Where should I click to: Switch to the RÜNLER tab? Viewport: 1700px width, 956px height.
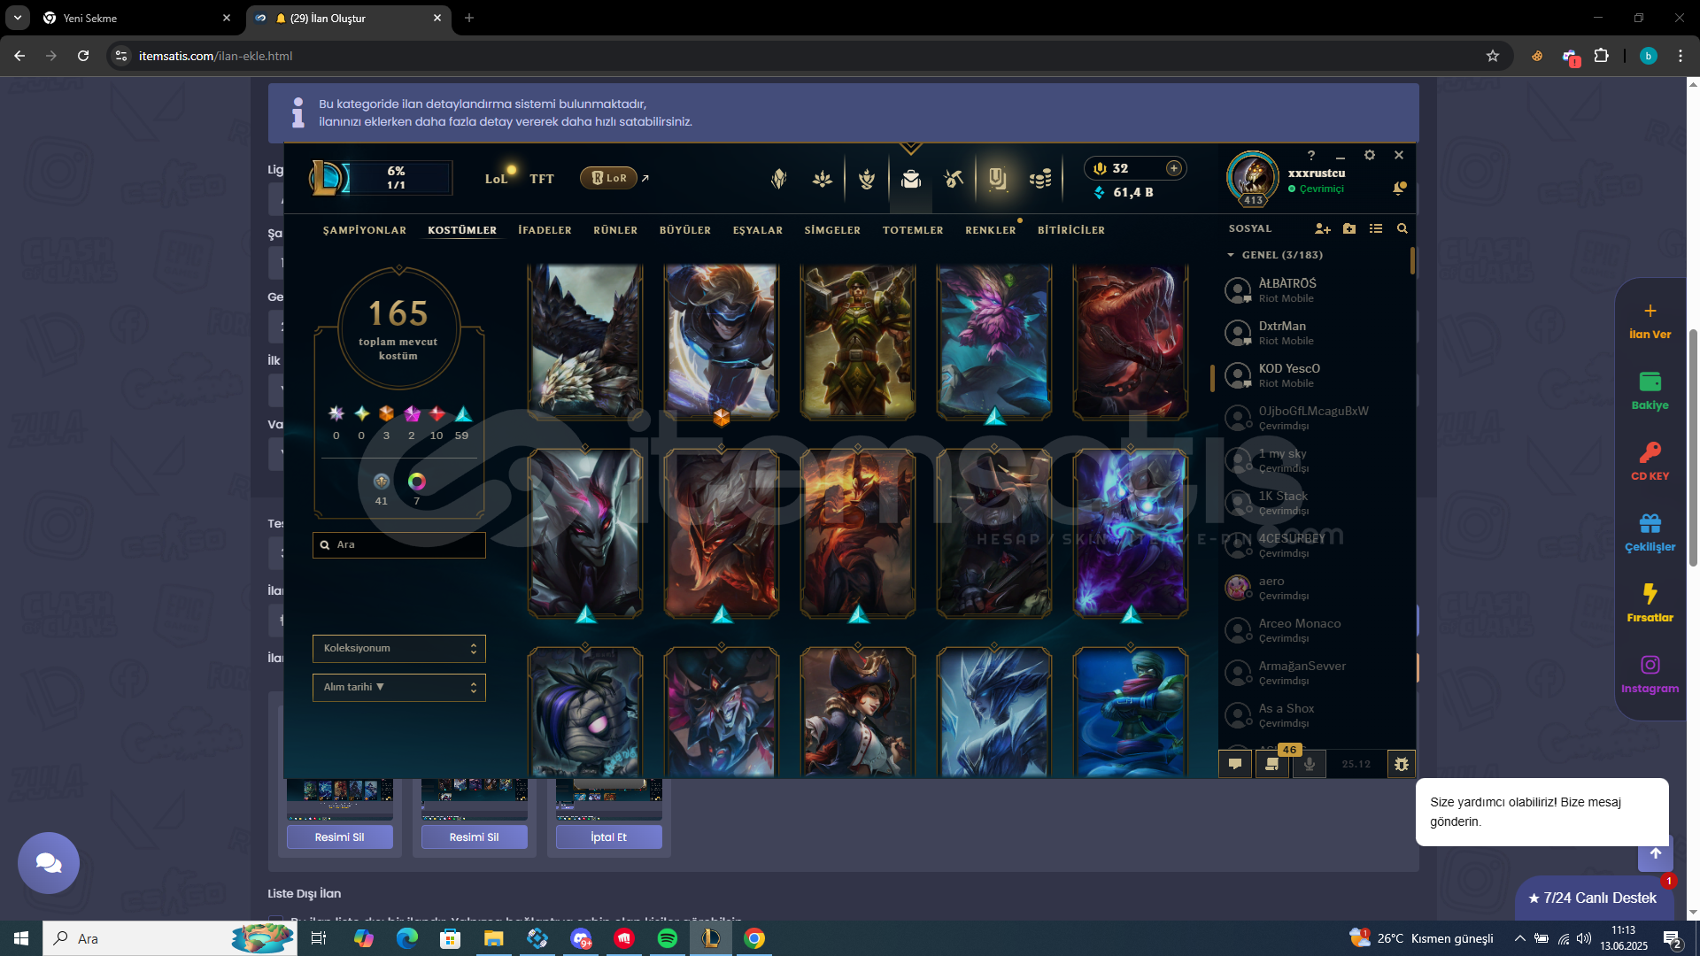pos(615,230)
